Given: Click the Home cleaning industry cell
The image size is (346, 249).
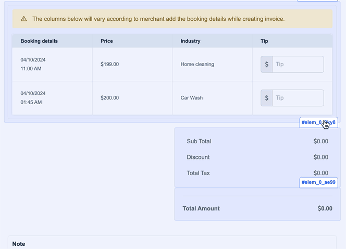Looking at the screenshot, I should pos(197,65).
